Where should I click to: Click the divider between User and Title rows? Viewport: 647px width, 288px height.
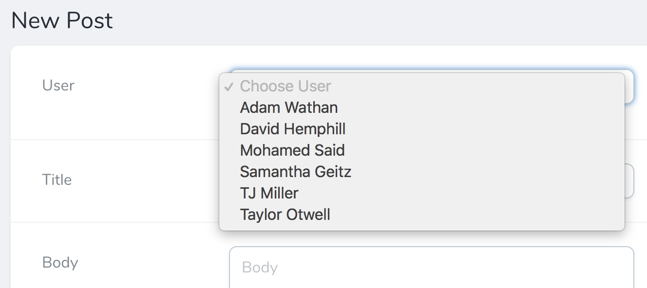click(112, 140)
